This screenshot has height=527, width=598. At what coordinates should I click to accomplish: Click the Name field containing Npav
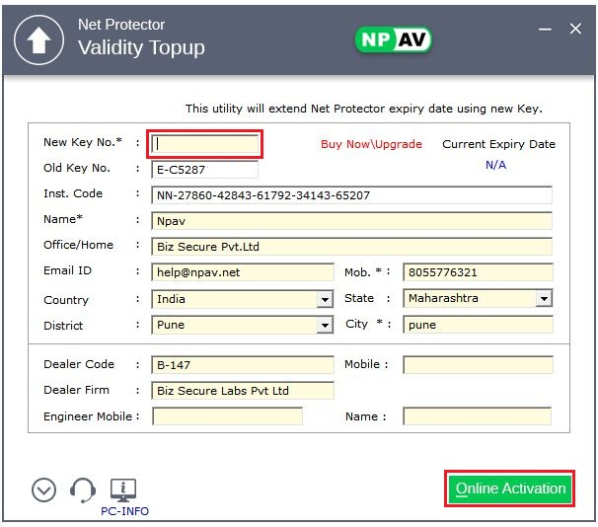pyautogui.click(x=352, y=220)
